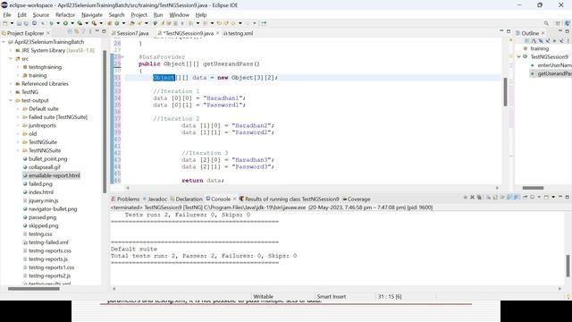Maximize the Console panel
Screen dimensions: 572x322
[568, 197]
